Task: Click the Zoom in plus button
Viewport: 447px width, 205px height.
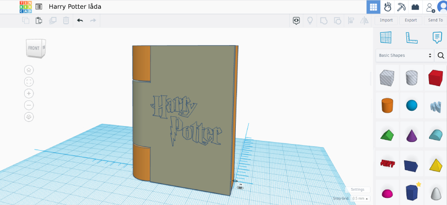Action: [x=29, y=94]
